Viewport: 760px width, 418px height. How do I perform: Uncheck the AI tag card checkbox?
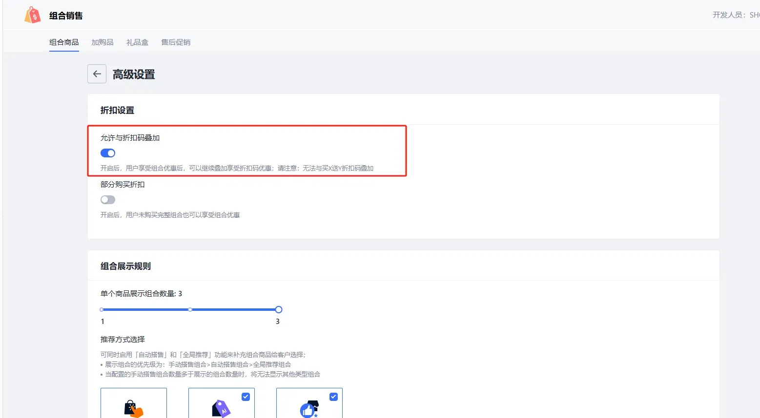pyautogui.click(x=246, y=397)
